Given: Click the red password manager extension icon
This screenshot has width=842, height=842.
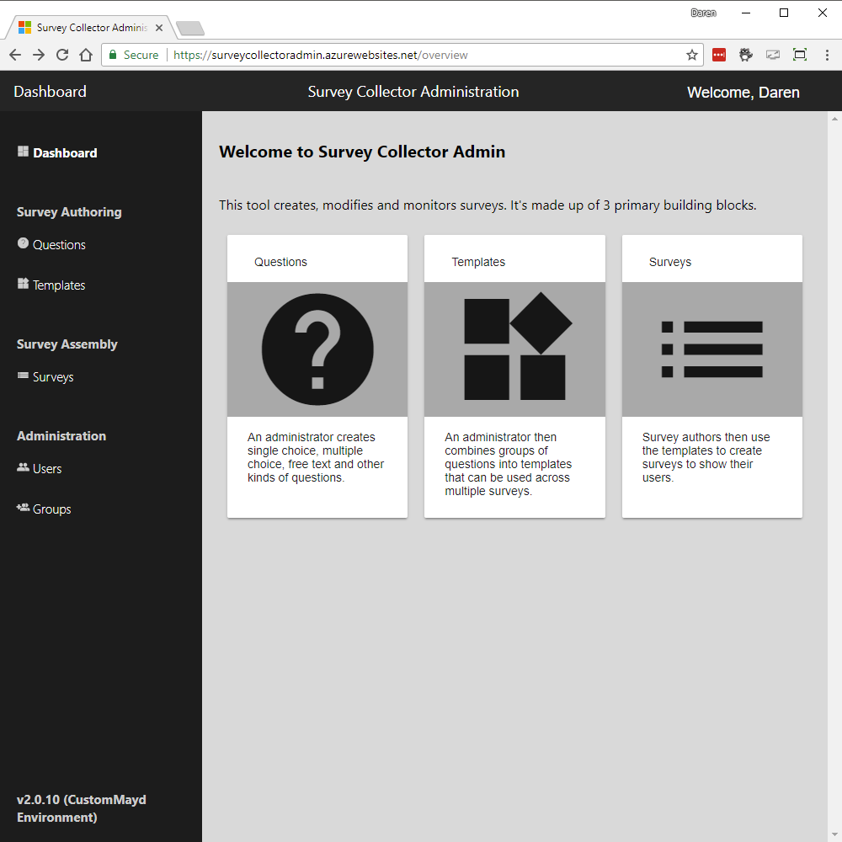Looking at the screenshot, I should pyautogui.click(x=719, y=55).
